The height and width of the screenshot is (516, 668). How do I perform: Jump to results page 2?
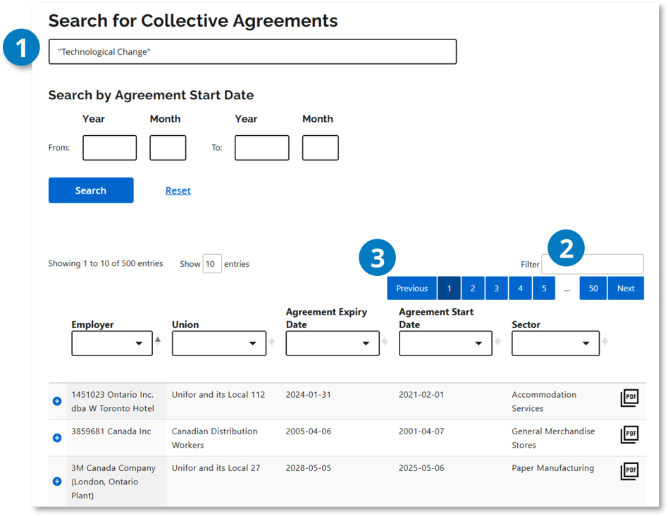472,288
